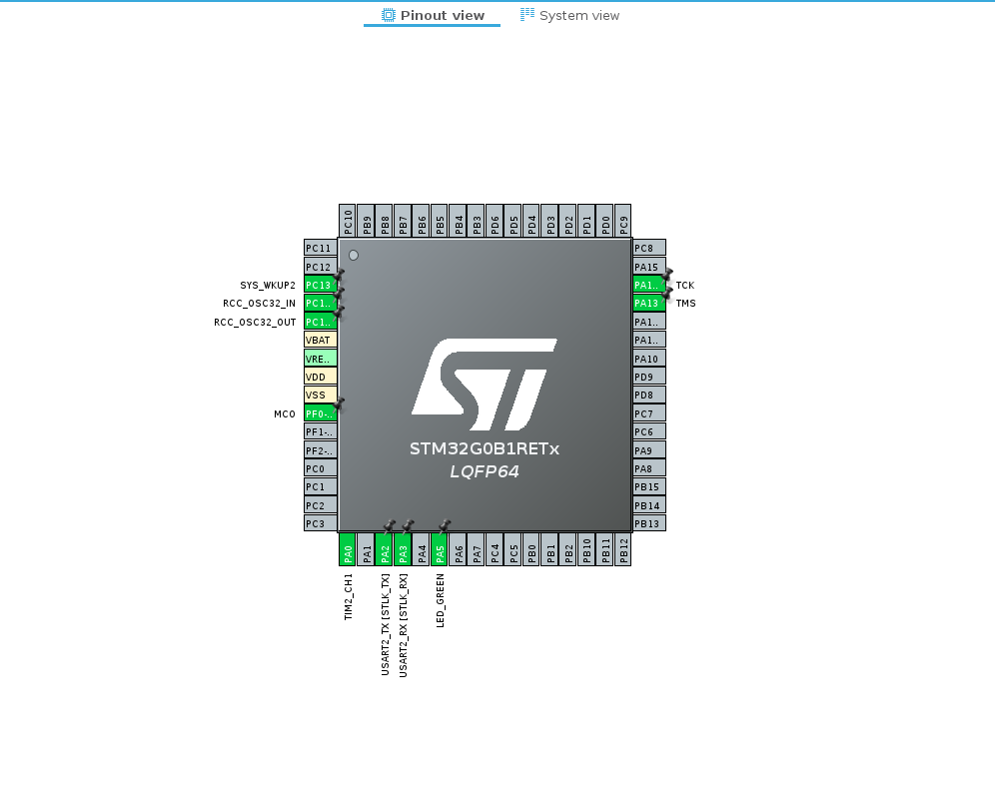Image resolution: width=995 pixels, height=802 pixels.
Task: Choose pin PC7
Action: (649, 413)
